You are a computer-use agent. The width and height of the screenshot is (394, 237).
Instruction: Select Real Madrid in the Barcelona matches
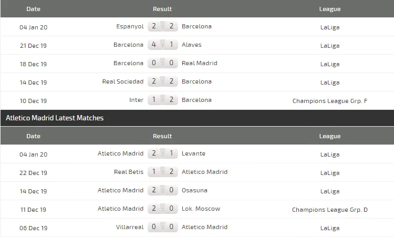[x=199, y=64]
